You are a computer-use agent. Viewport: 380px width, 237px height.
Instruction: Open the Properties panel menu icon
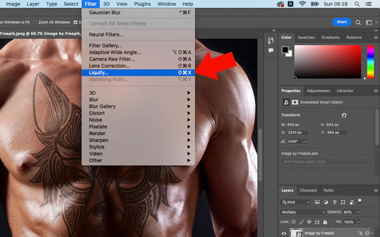376,91
